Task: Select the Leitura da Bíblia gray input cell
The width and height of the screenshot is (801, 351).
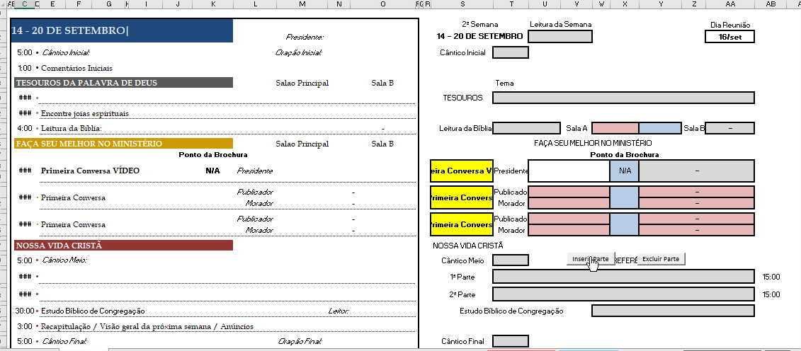Action: tap(527, 128)
